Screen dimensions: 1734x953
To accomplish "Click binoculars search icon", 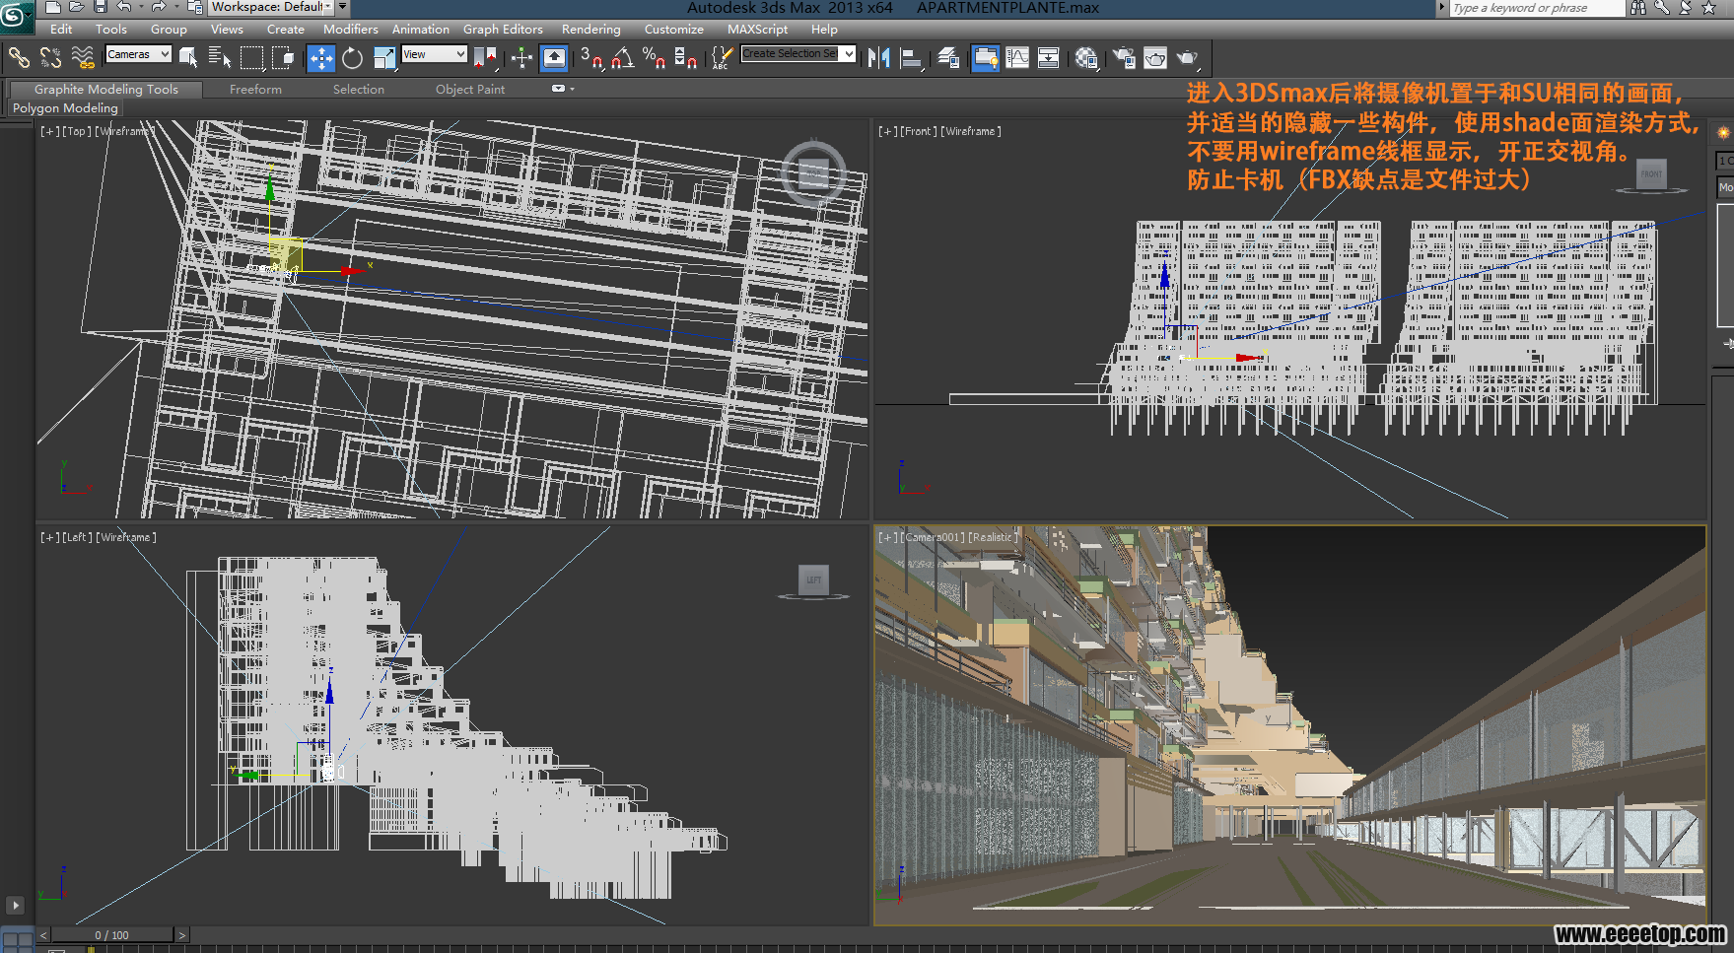I will 1638,7.
